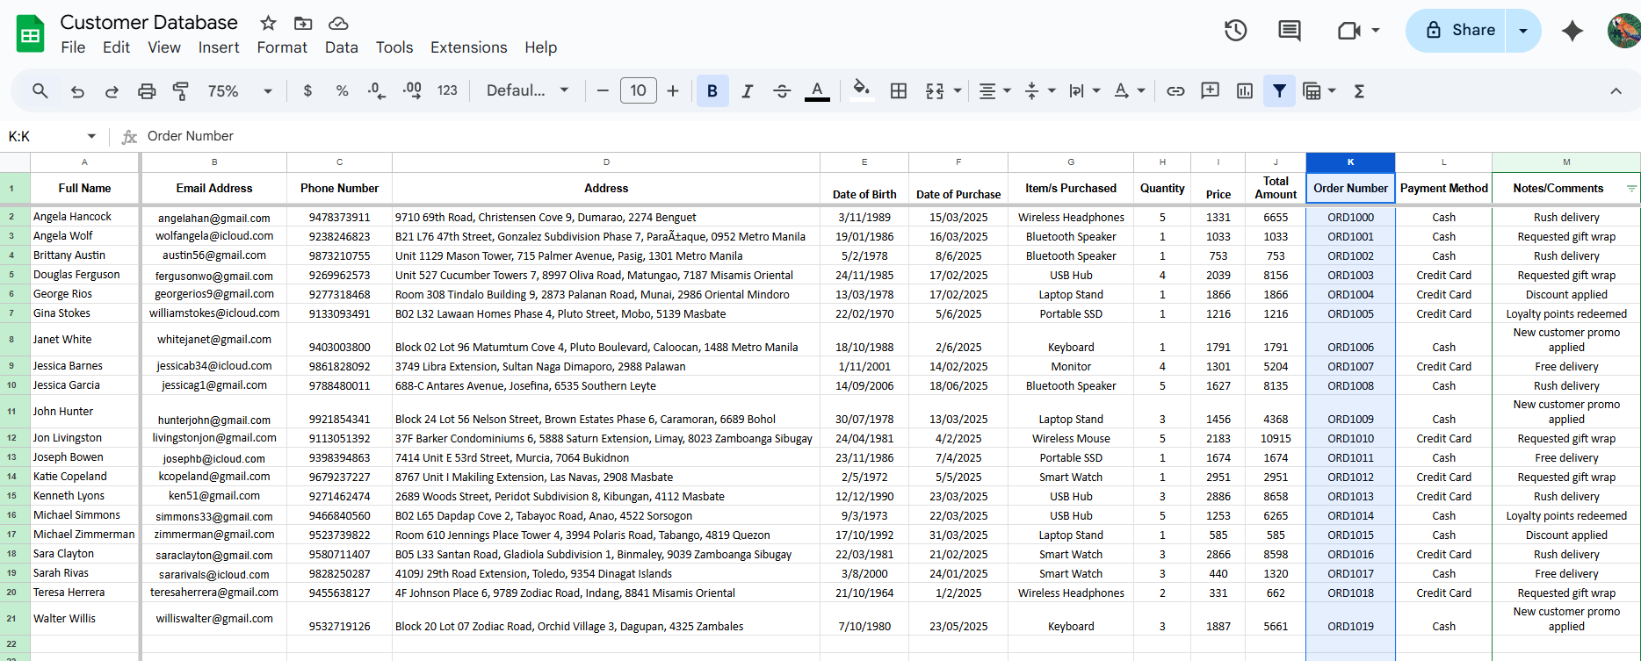Viewport: 1641px width, 661px height.
Task: Rename the Customer Database title
Action: click(x=148, y=23)
